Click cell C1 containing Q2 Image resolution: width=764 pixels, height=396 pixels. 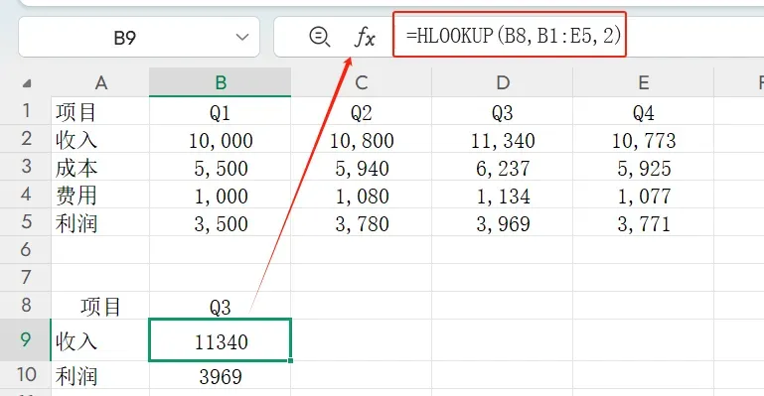click(x=361, y=111)
